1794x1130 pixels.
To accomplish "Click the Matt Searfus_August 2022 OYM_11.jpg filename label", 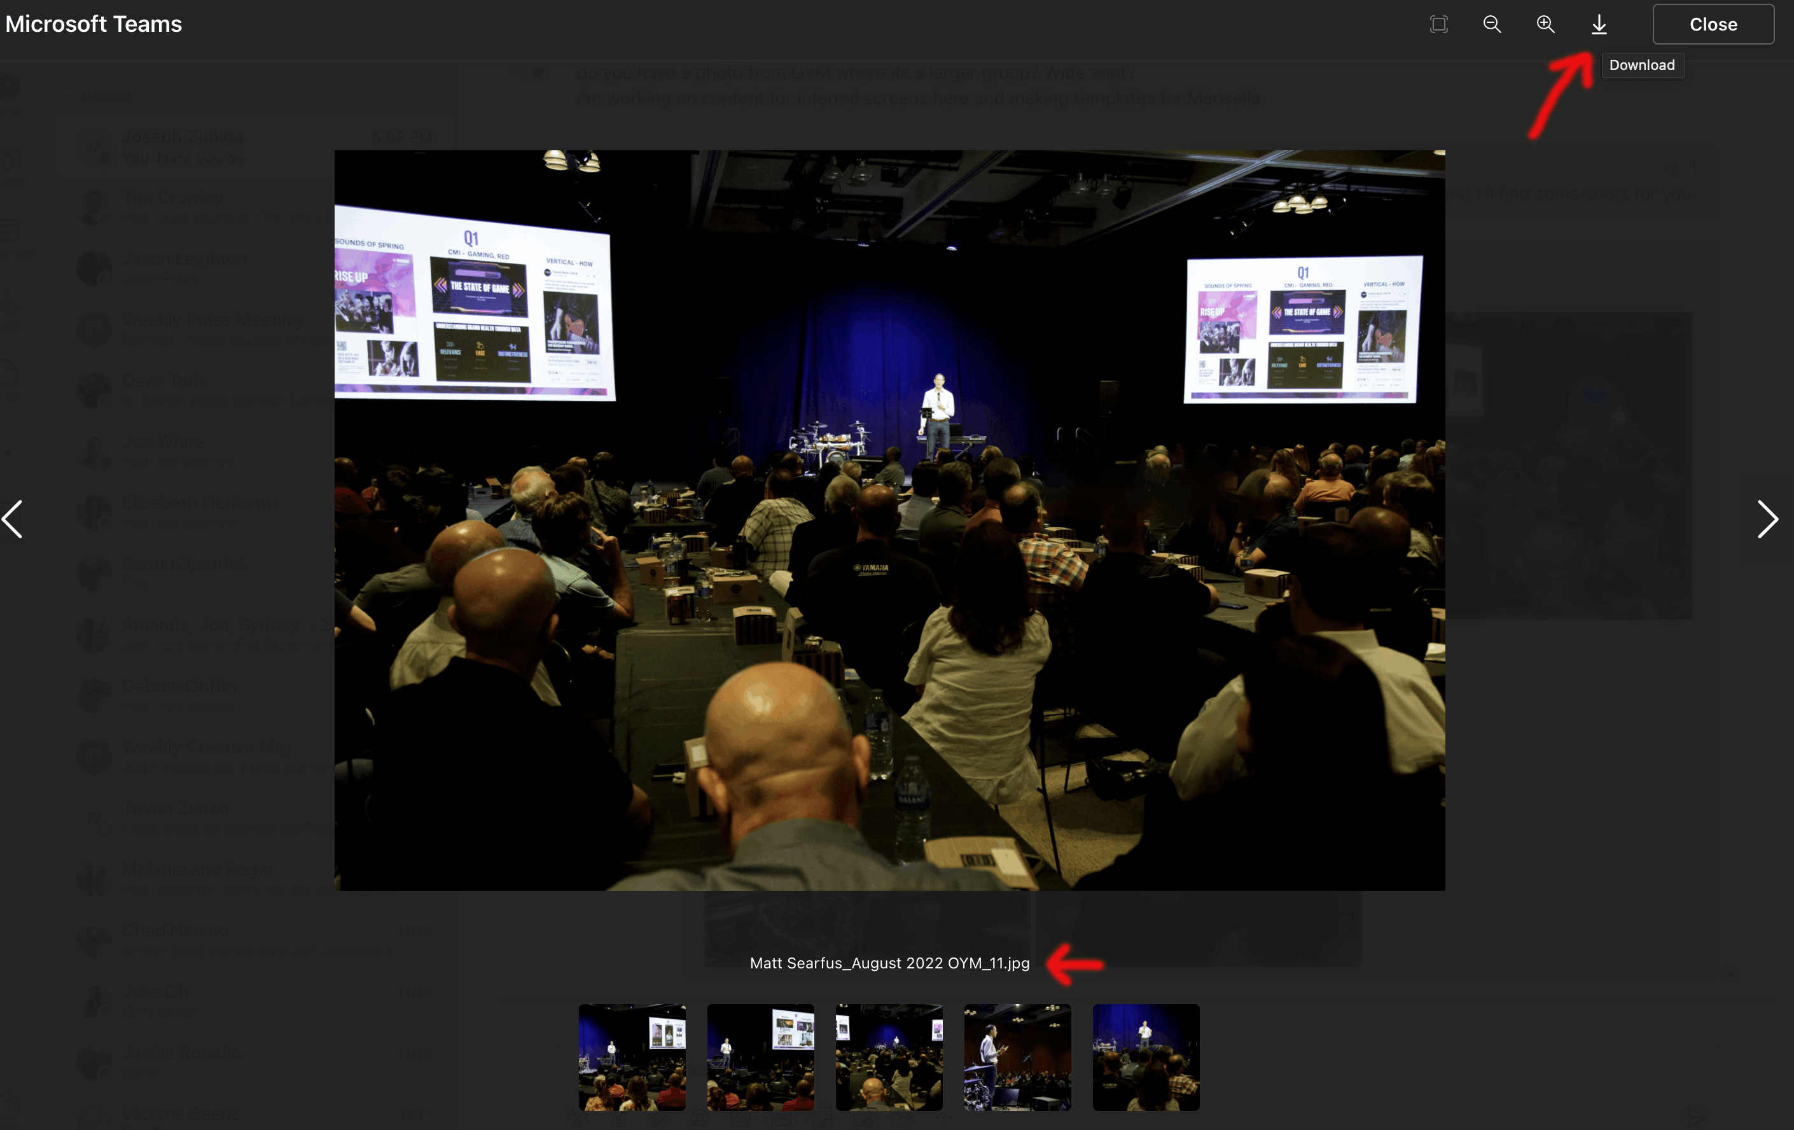I will point(890,963).
